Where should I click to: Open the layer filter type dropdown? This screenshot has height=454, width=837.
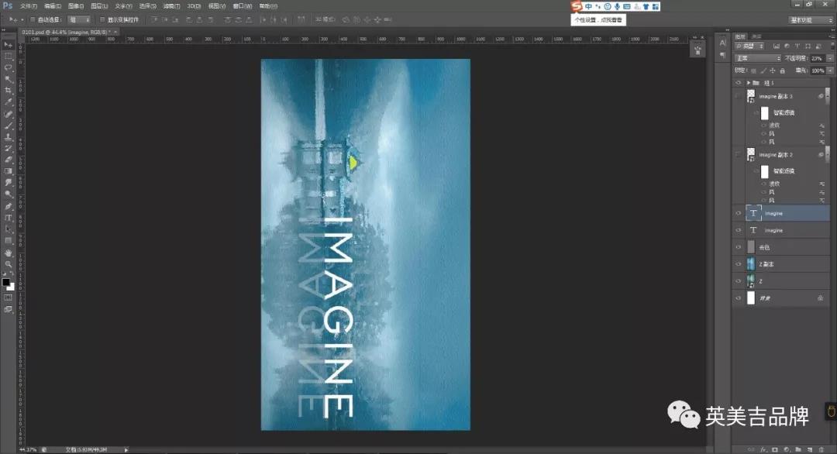point(750,46)
